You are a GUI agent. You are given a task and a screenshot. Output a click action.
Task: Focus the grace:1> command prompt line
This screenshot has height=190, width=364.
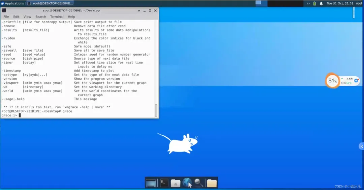point(78,115)
